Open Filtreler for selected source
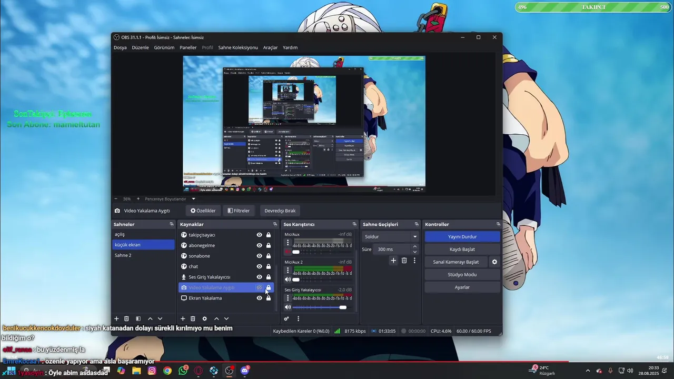The image size is (674, 379). point(239,211)
